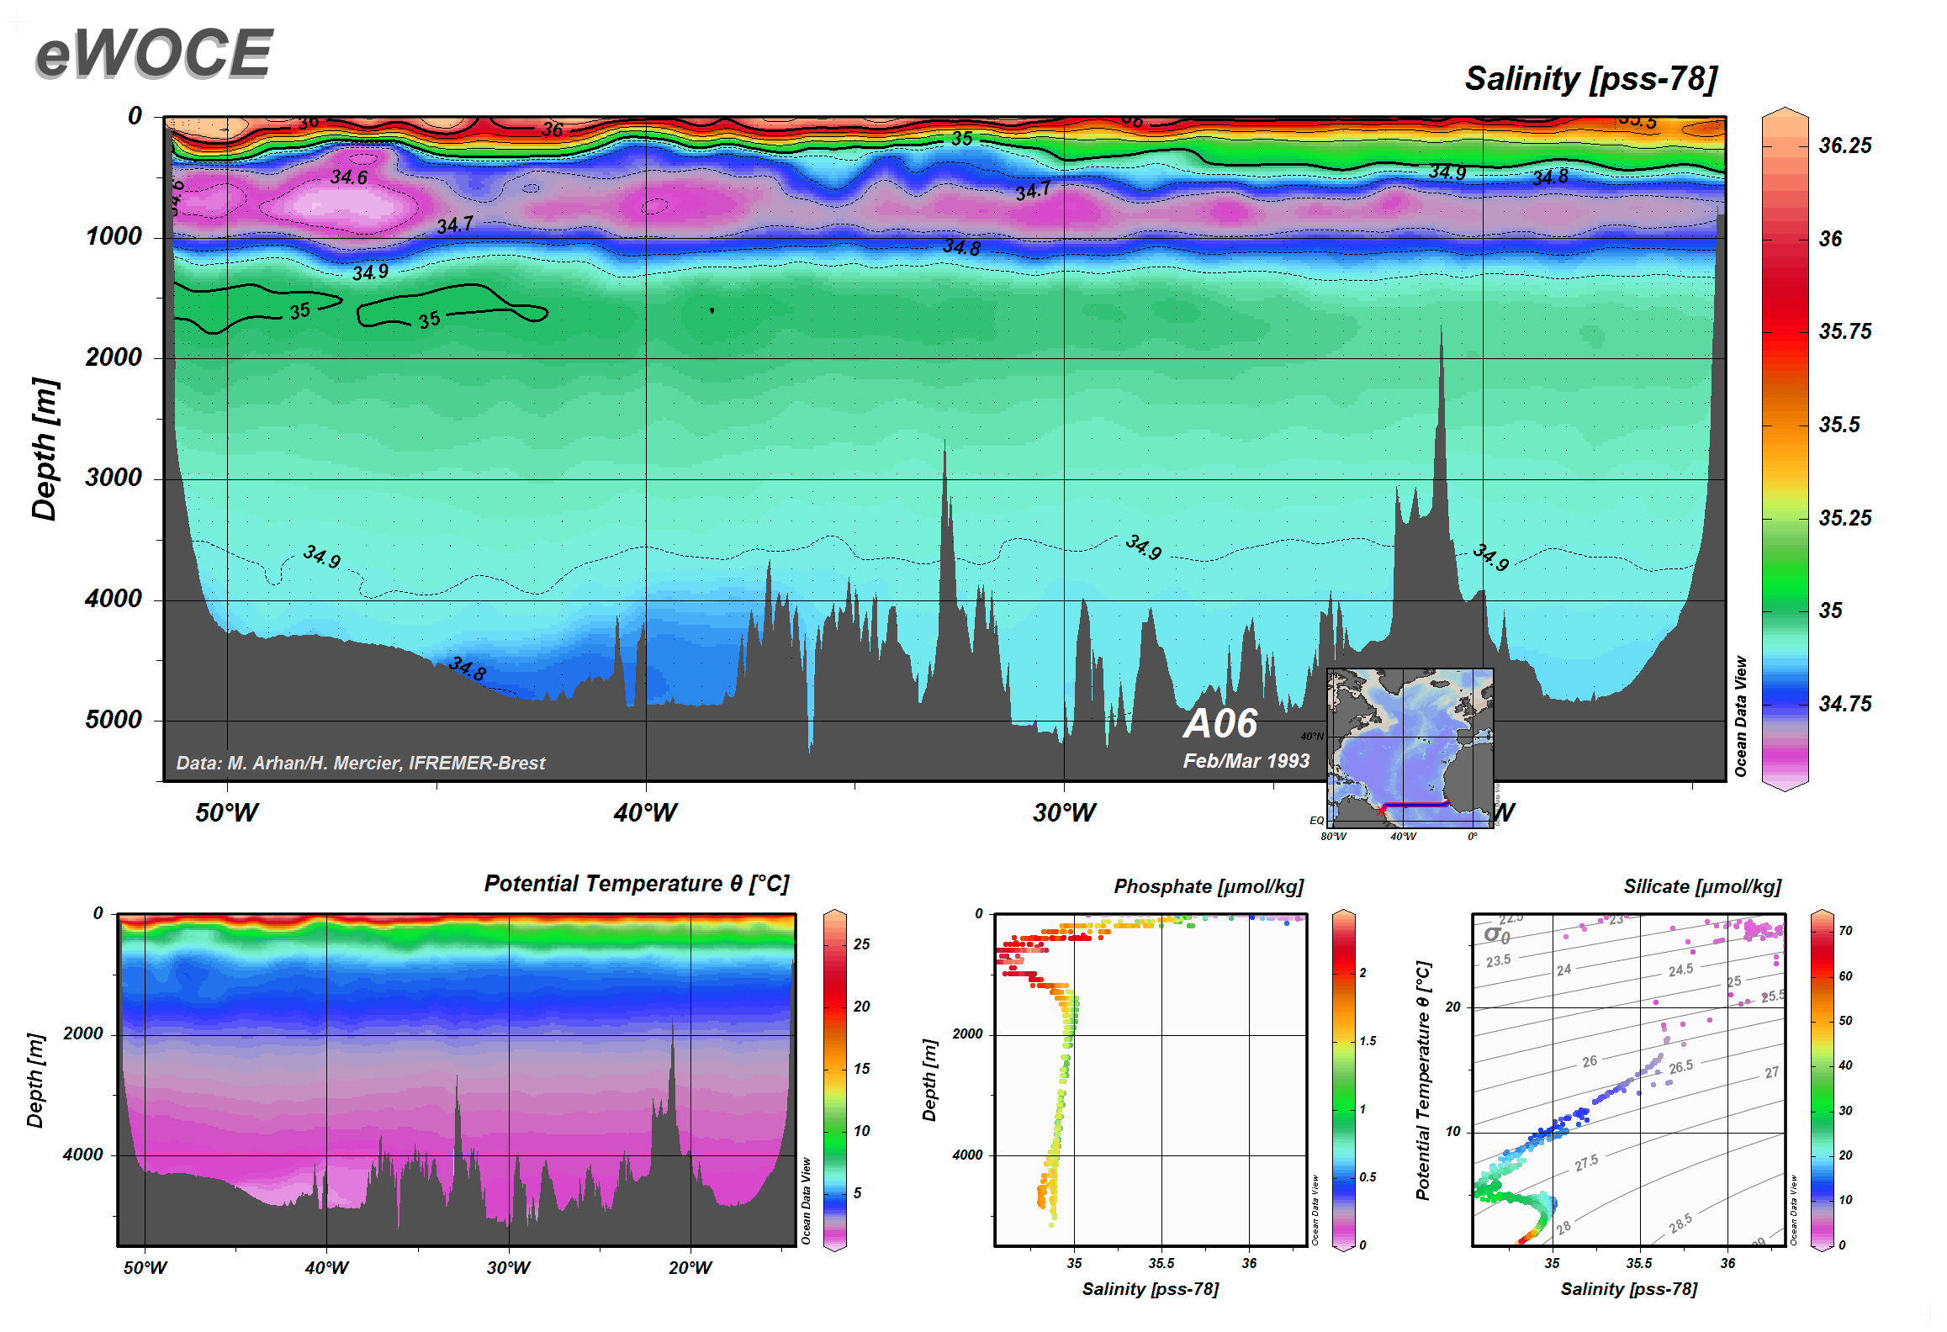Click the large Depth [m] axis label
Image resolution: width=1947 pixels, height=1332 pixels.
coord(44,449)
